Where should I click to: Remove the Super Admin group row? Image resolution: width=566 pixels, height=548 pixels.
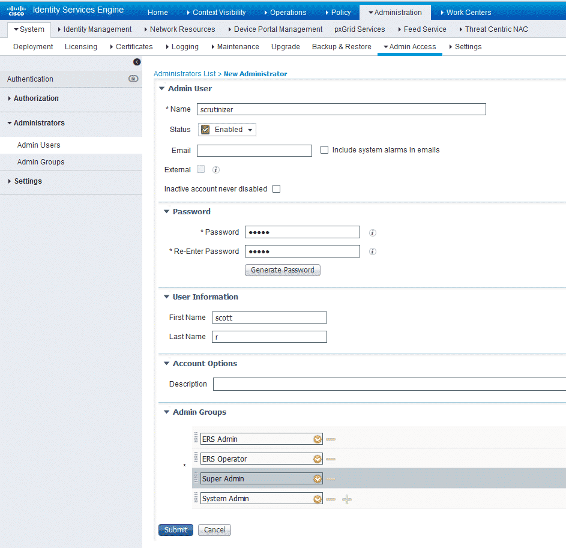331,479
